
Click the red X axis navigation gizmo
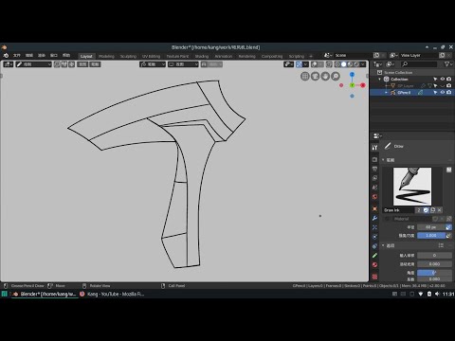[363, 85]
